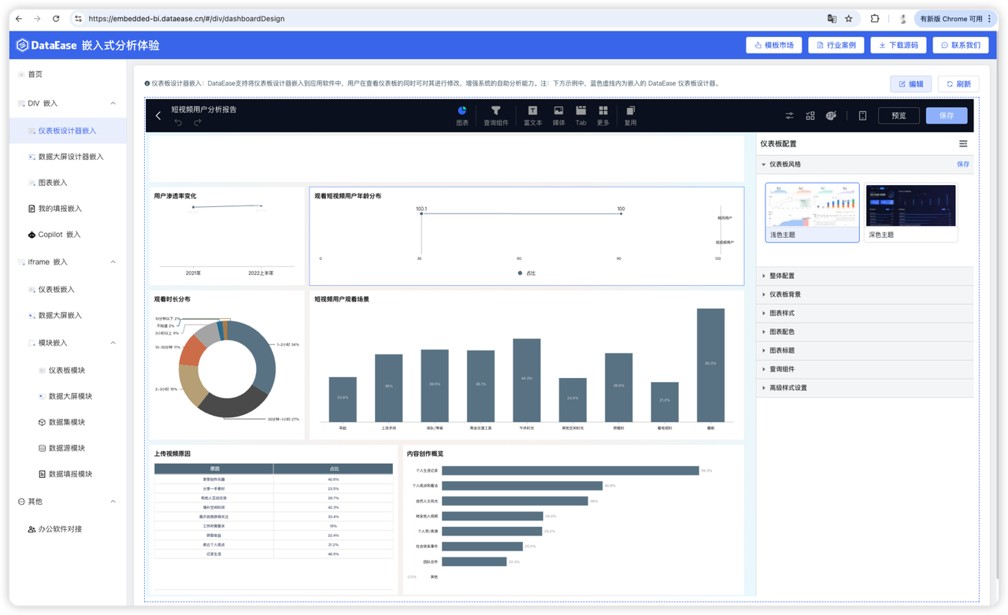
Task: Collapse the DIV 嵌入 sidebar group
Action: click(113, 103)
